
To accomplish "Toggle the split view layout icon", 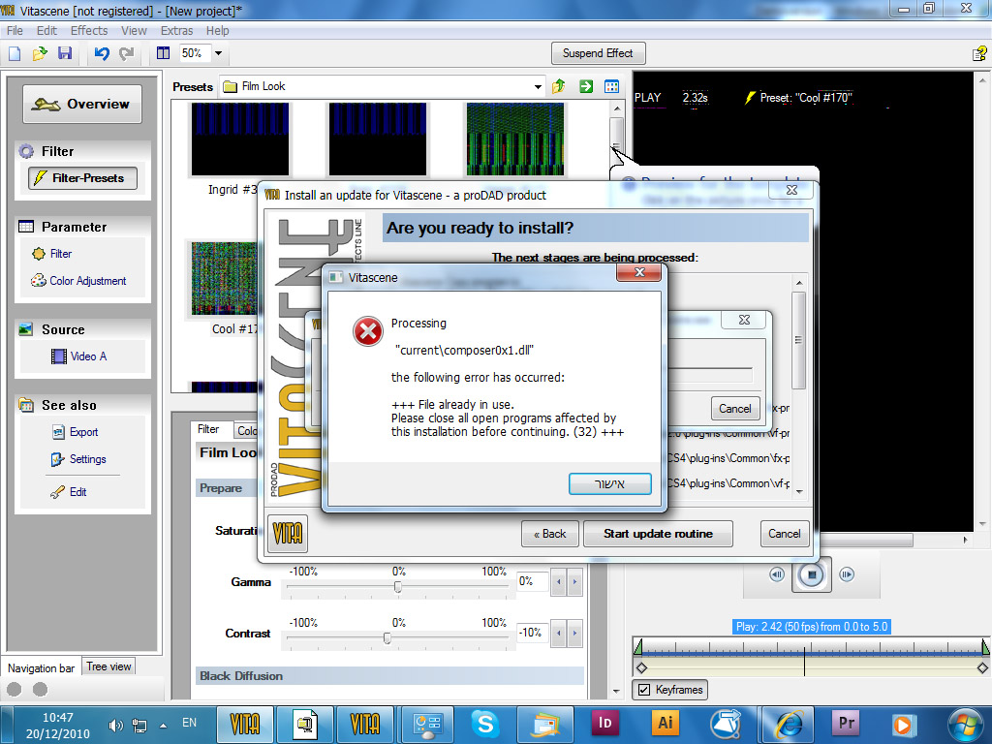I will tap(163, 53).
